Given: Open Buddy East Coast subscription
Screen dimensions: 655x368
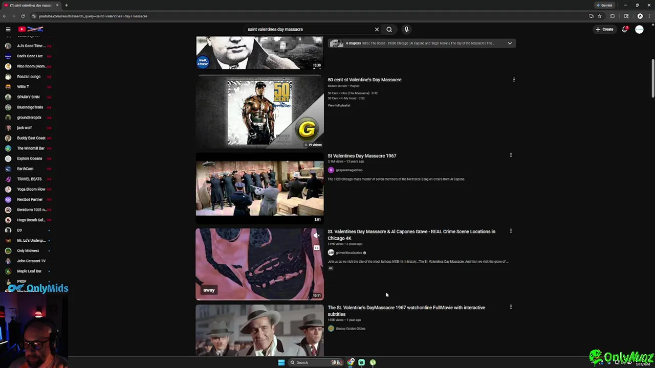Looking at the screenshot, I should pyautogui.click(x=28, y=138).
